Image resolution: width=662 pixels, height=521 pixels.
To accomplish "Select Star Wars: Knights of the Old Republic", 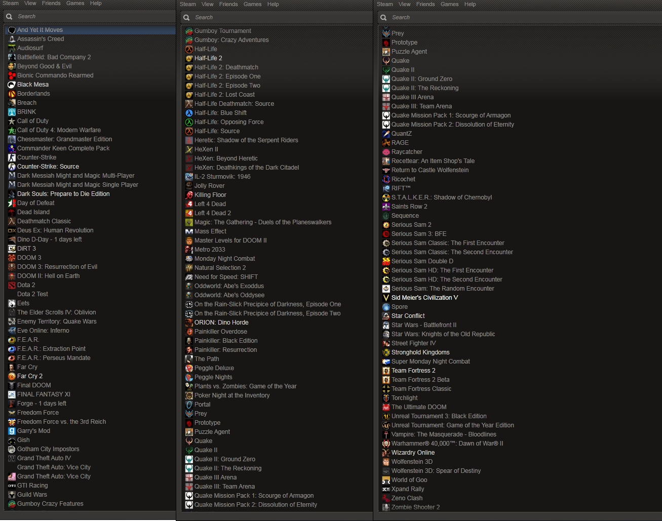I will pyautogui.click(x=443, y=334).
